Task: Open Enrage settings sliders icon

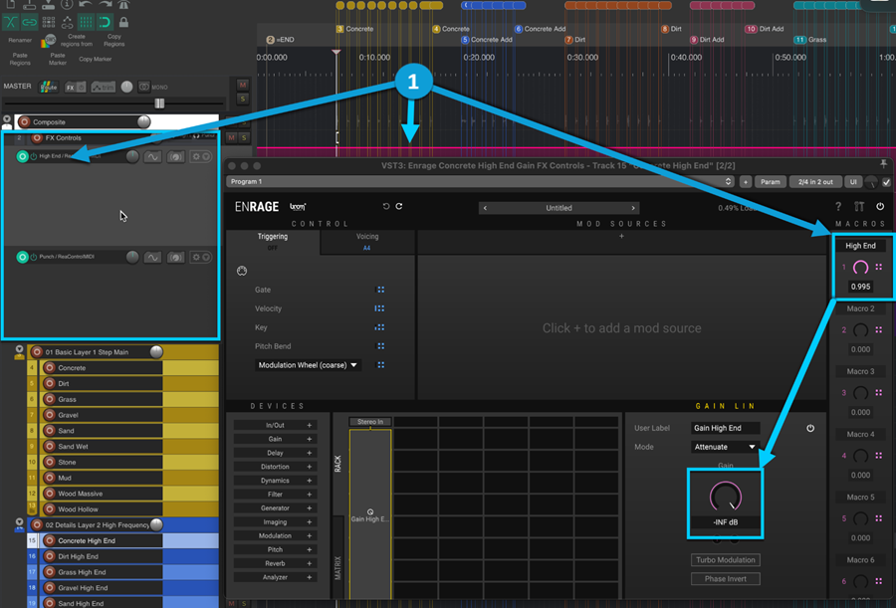Action: [x=859, y=206]
